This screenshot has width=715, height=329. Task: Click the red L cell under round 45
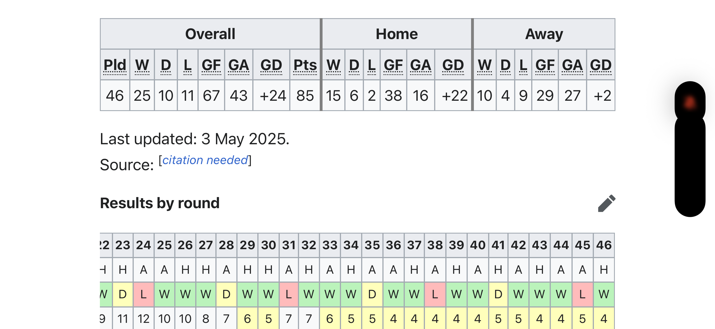click(x=582, y=294)
